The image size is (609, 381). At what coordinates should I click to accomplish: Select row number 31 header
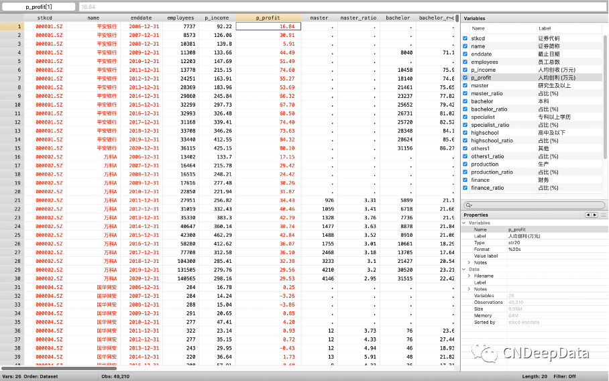pyautogui.click(x=12, y=287)
